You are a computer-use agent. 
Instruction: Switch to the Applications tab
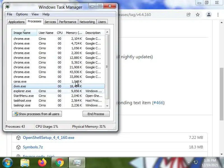pyautogui.click(x=17, y=22)
